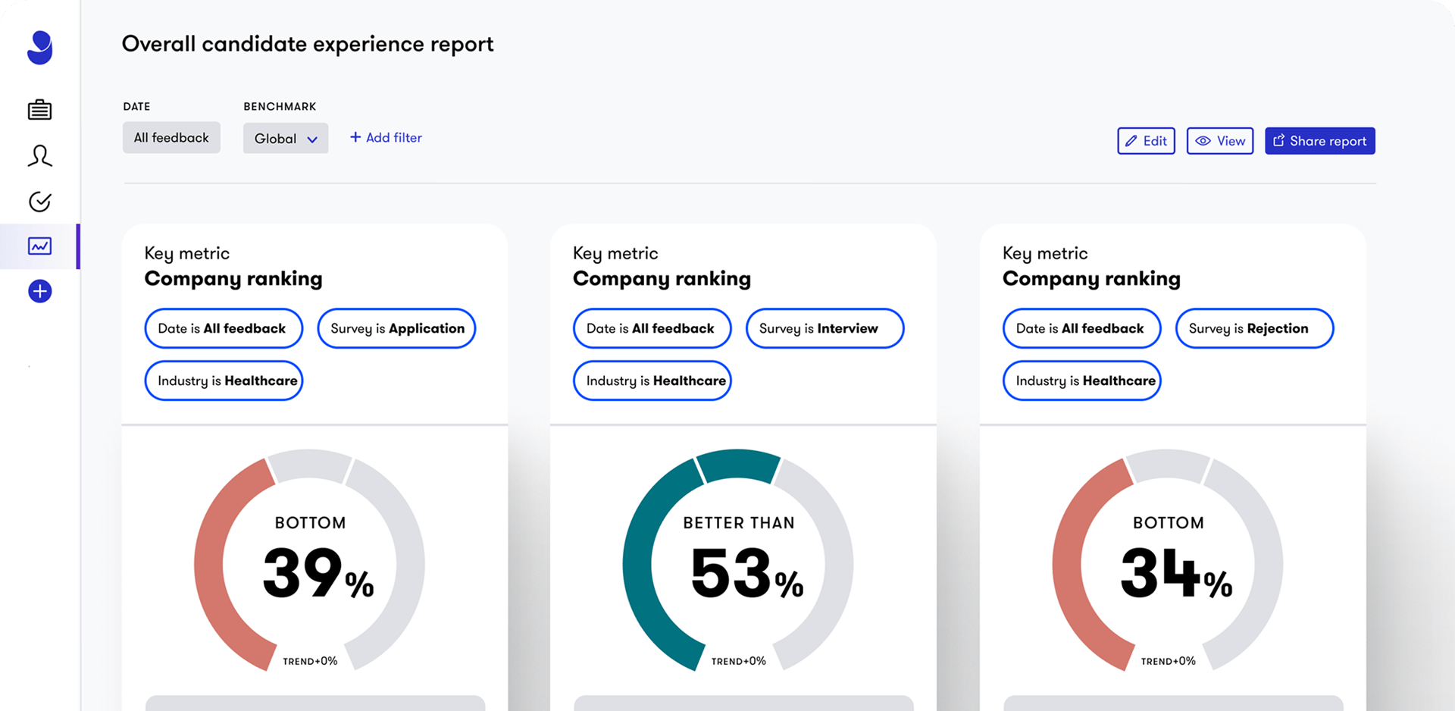Image resolution: width=1455 pixels, height=711 pixels.
Task: Click the share icon on Share report
Action: [1278, 140]
